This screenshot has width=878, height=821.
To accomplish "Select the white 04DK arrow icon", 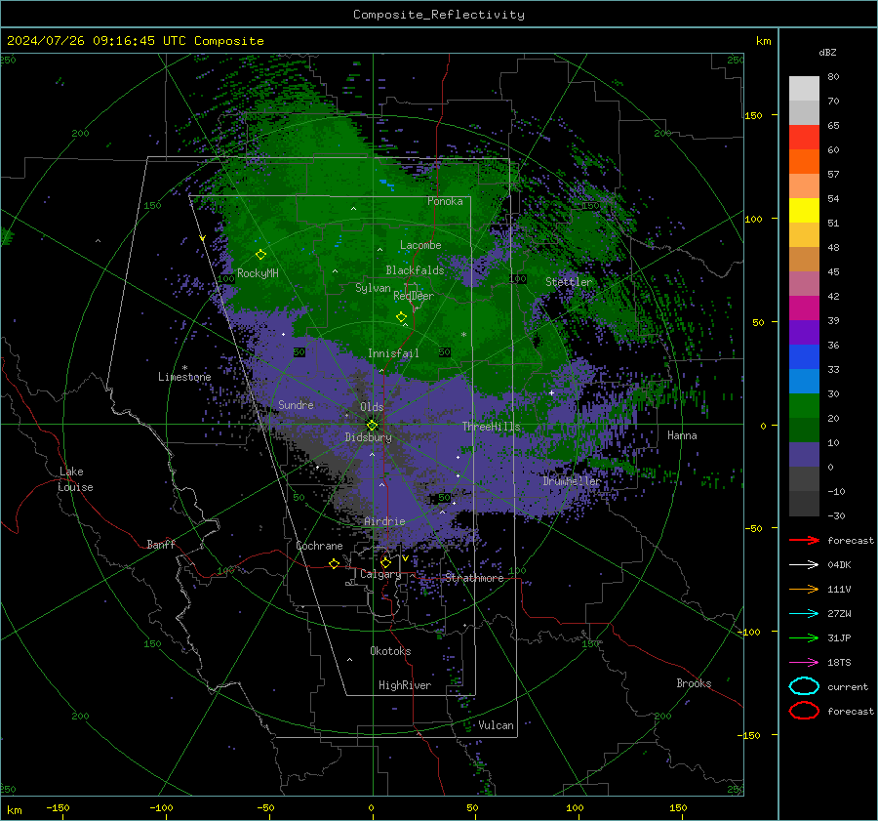I will click(x=804, y=565).
